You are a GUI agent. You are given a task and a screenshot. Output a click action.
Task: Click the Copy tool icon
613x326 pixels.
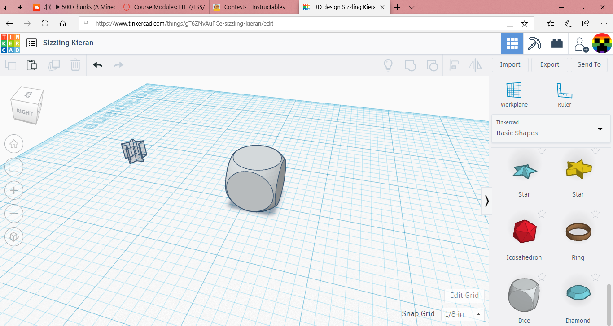click(11, 65)
